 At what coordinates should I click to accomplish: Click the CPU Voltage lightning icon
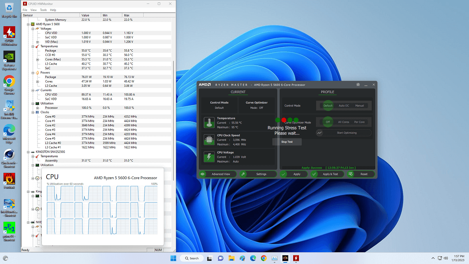click(209, 157)
